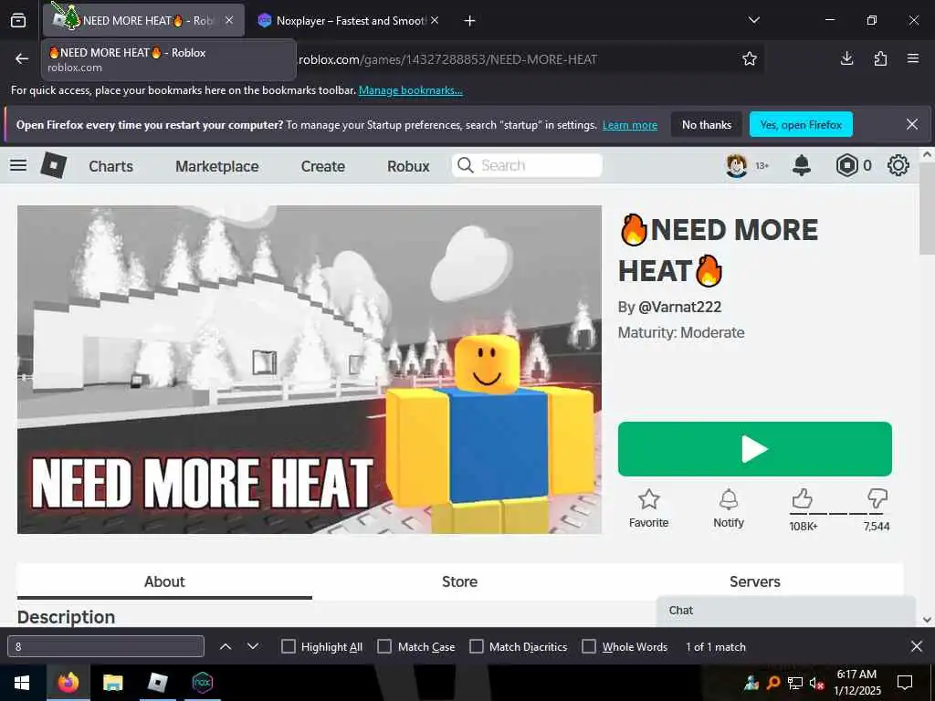Open the Firefox application hamburger menu
The image size is (935, 701).
pos(913,58)
